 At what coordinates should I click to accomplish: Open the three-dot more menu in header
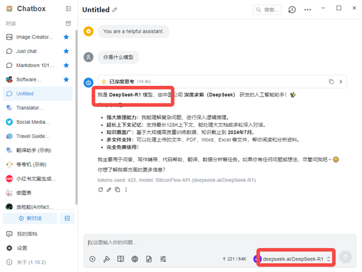pyautogui.click(x=308, y=10)
